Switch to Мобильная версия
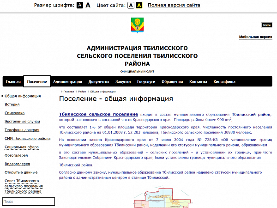Screen dimensions: 277x208 255,37
